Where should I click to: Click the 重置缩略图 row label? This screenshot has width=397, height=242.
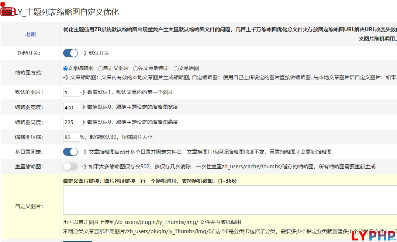click(29, 166)
